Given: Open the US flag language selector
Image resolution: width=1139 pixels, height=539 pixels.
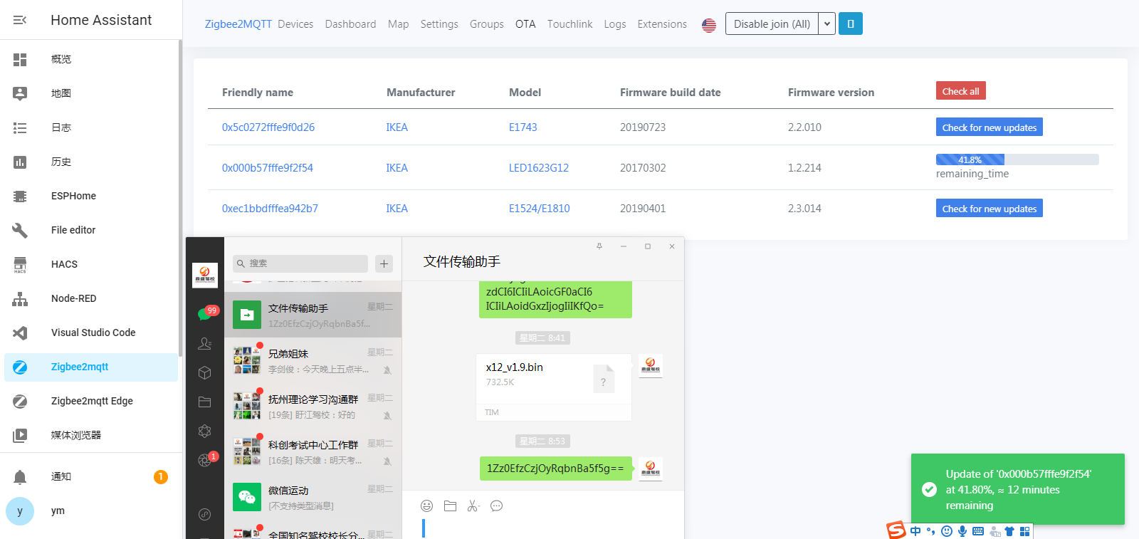Looking at the screenshot, I should click(709, 25).
